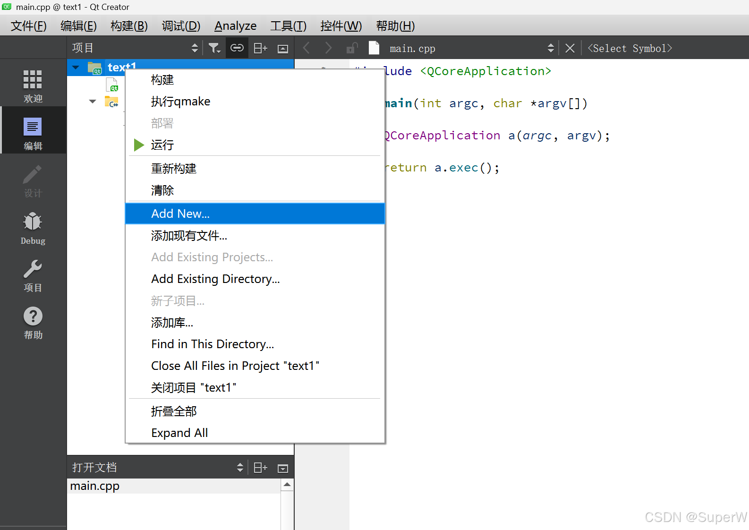The height and width of the screenshot is (530, 749).
Task: Click the file writable lock icon
Action: tap(352, 48)
